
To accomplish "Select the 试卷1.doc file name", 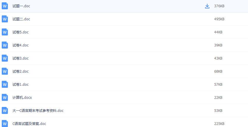I will point(20,85).
